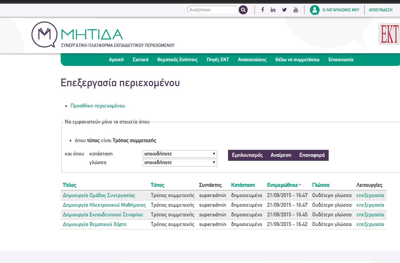The image size is (400, 263).
Task: Click the search magnifier icon
Action: [243, 10]
